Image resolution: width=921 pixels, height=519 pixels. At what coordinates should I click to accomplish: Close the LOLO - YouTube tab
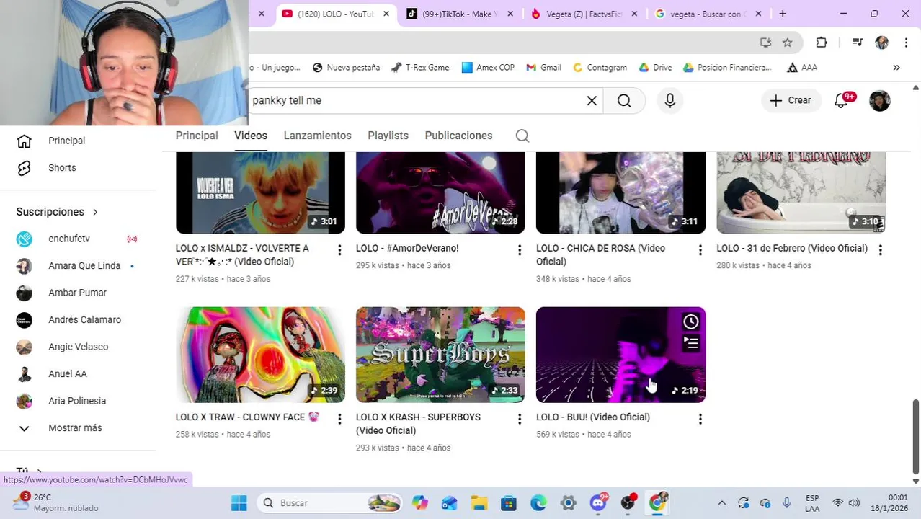pyautogui.click(x=386, y=14)
